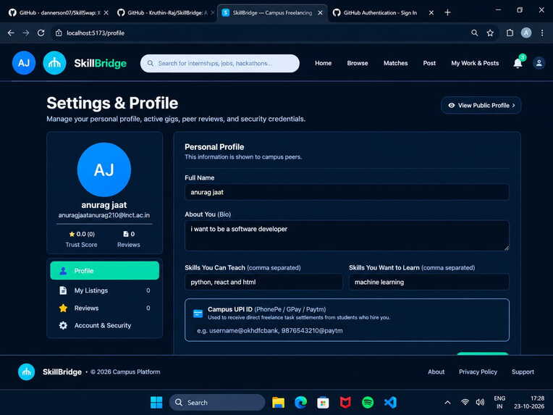Image resolution: width=553 pixels, height=415 pixels.
Task: Focus the internships search field
Action: click(x=220, y=63)
